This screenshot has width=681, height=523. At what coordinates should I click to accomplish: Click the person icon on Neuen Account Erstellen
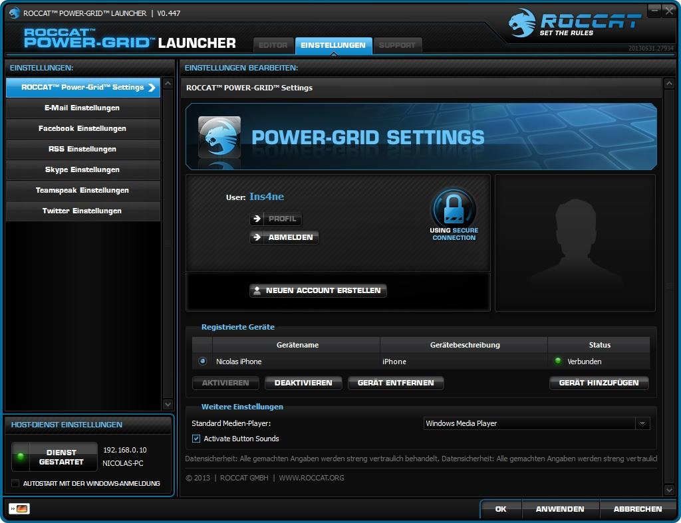click(x=257, y=290)
